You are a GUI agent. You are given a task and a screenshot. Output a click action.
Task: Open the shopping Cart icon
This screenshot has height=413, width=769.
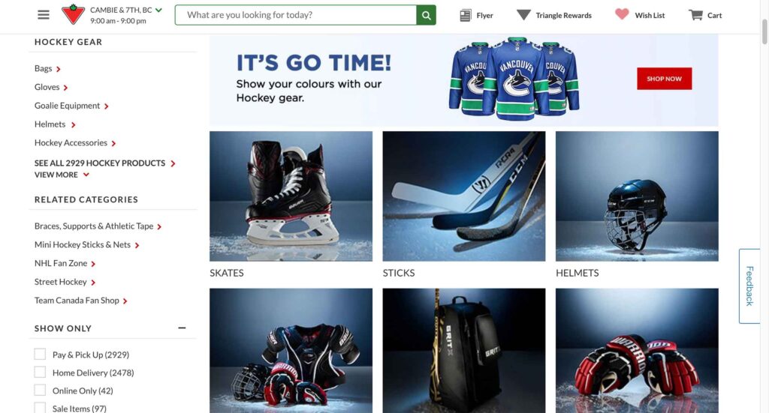[695, 15]
